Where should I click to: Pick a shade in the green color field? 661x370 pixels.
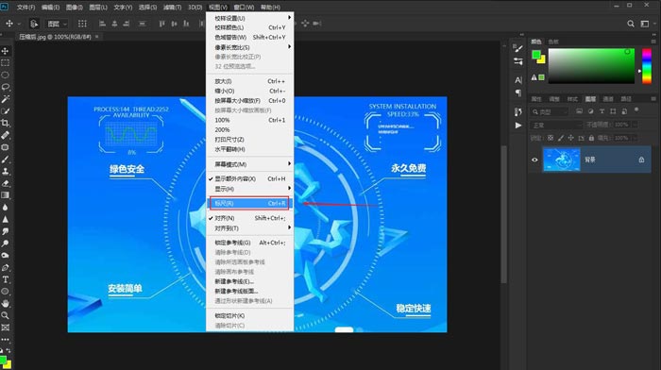pos(591,66)
